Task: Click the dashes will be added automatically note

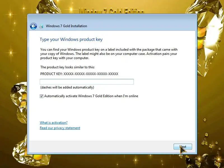Action: pyautogui.click(x=67, y=87)
